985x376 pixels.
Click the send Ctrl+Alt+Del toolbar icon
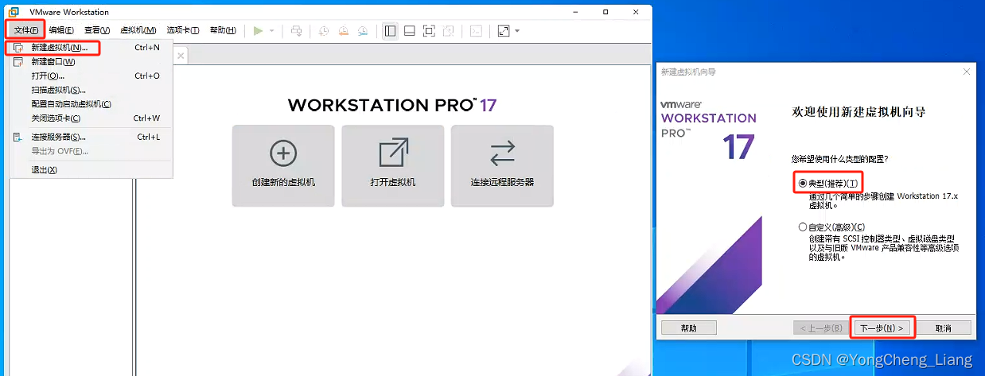tap(296, 30)
